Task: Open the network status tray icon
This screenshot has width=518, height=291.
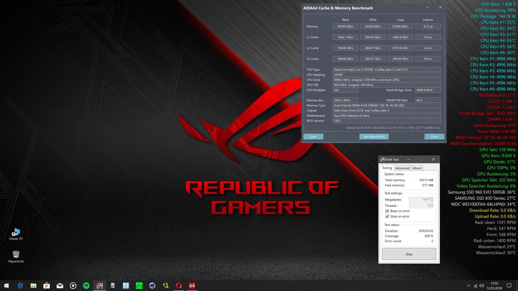Action: (475, 285)
